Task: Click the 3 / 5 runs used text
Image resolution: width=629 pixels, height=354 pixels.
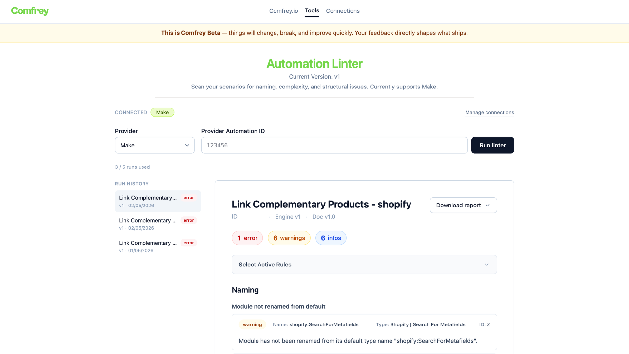Action: click(132, 167)
